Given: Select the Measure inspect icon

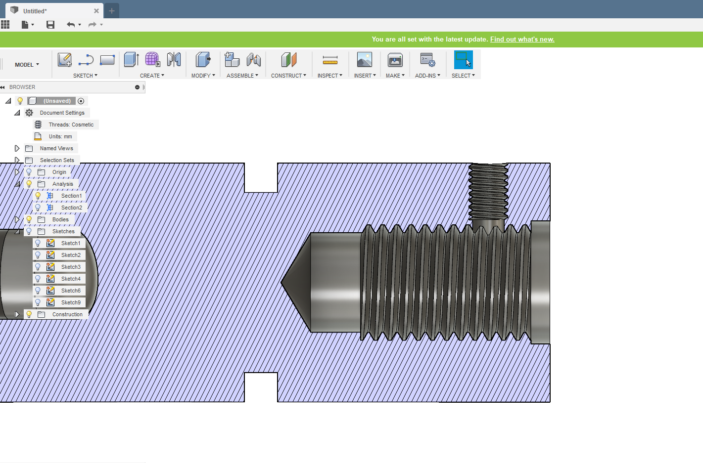Looking at the screenshot, I should (x=330, y=59).
